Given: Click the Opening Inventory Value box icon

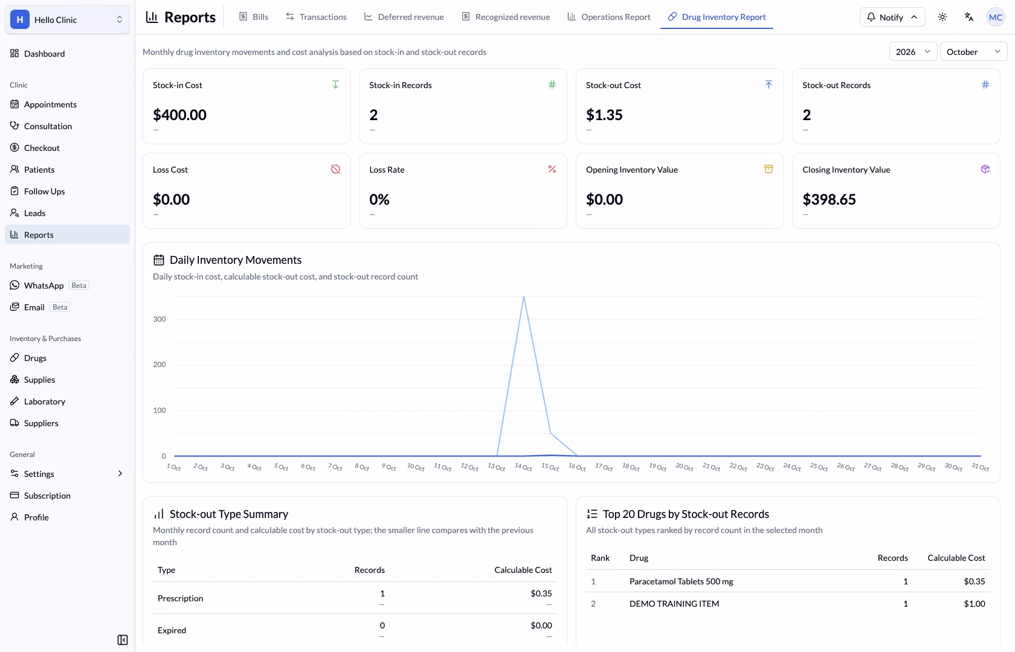Looking at the screenshot, I should click(x=768, y=169).
